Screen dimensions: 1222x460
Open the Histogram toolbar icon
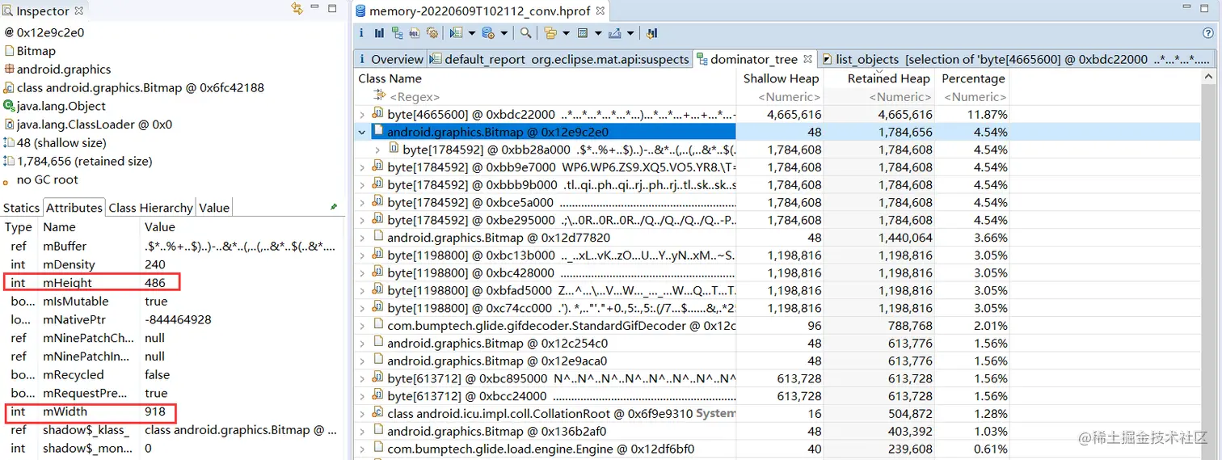(379, 33)
